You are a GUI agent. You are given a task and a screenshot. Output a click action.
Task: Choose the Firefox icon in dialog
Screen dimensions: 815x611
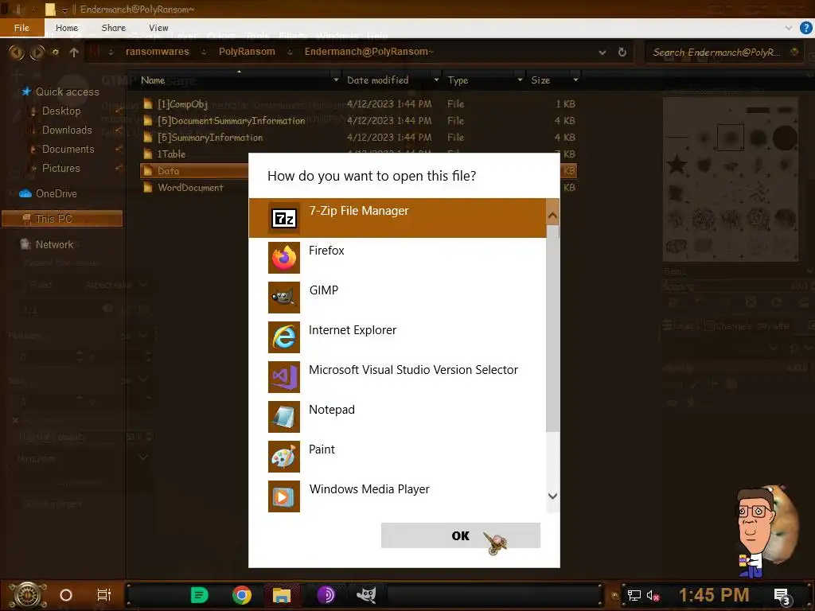tap(284, 258)
